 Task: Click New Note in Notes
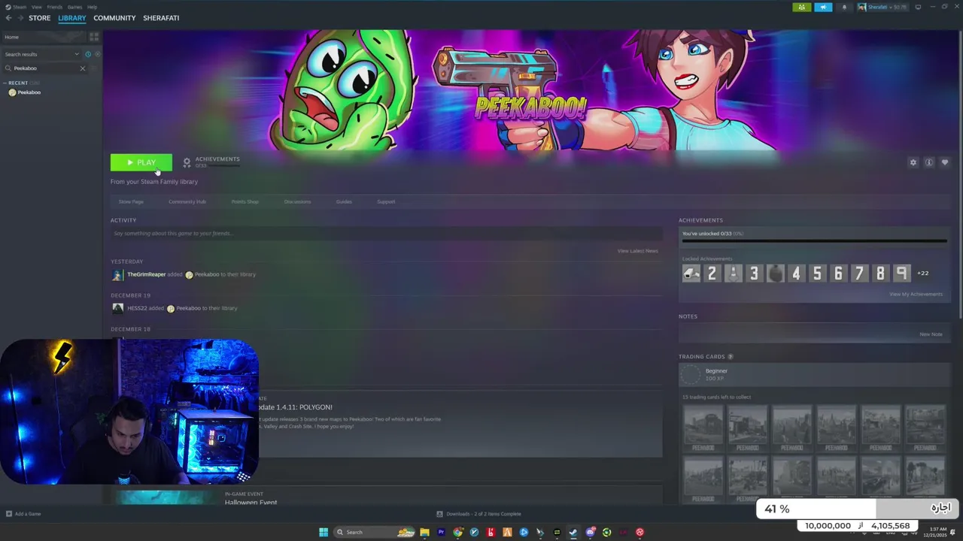point(931,334)
